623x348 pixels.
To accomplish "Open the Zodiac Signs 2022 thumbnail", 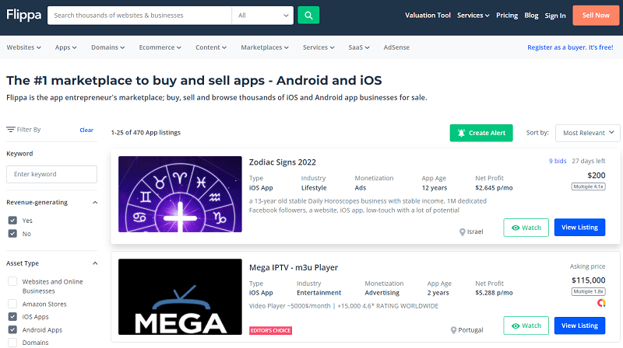I will click(180, 195).
